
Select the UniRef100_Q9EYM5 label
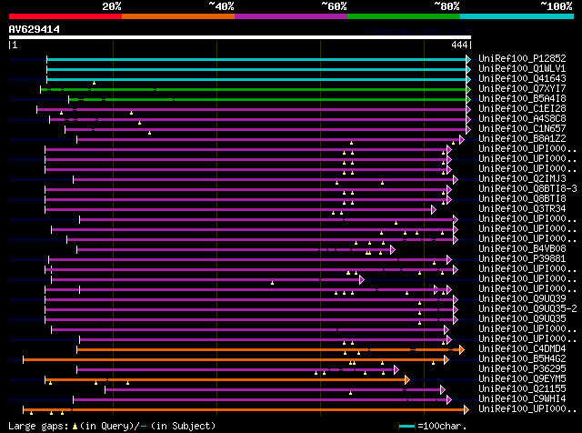[522, 379]
